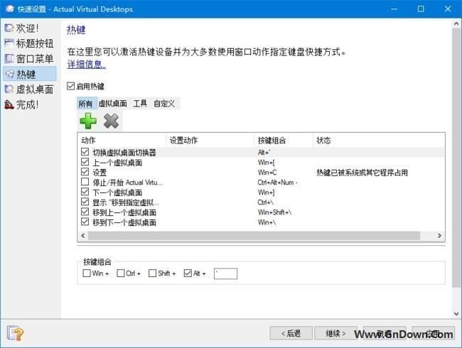Enable the Shift + modifier checkbox

tap(152, 273)
